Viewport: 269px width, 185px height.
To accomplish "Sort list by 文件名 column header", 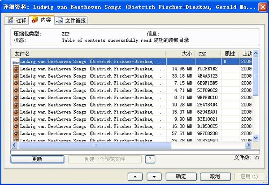I will click(88, 54).
